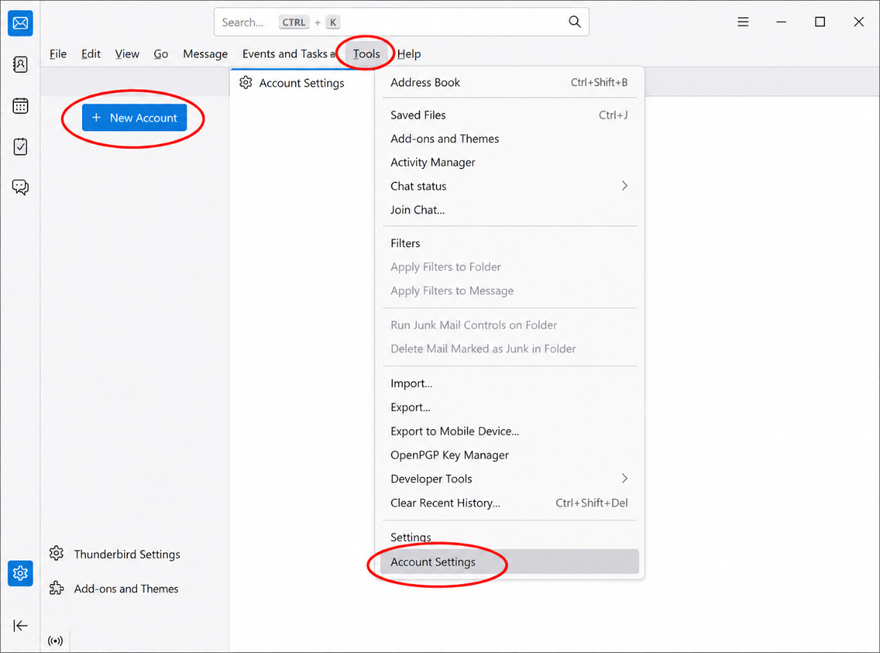The width and height of the screenshot is (880, 653).
Task: Click the search magnifier icon
Action: [x=575, y=22]
